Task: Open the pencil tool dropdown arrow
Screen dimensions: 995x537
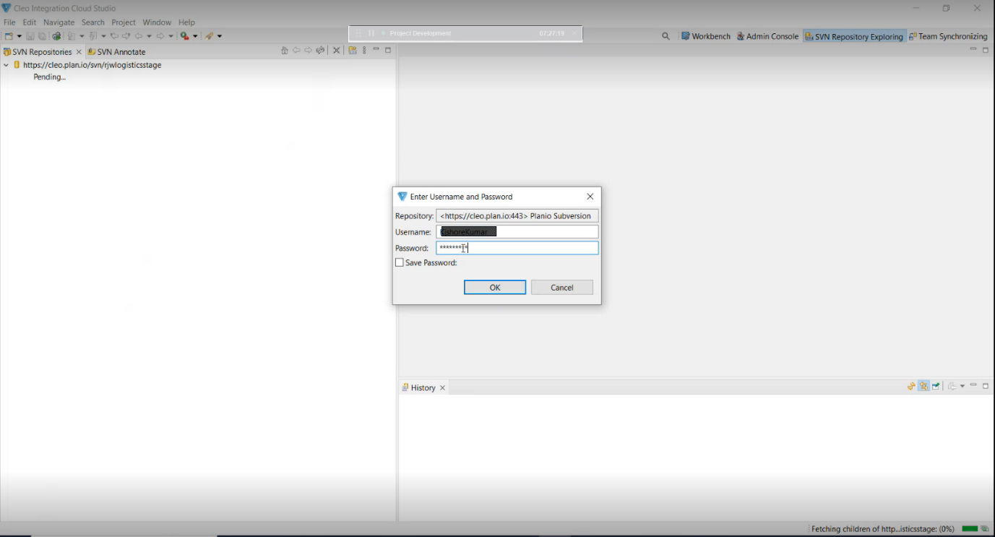Action: pyautogui.click(x=220, y=36)
